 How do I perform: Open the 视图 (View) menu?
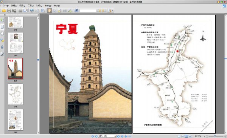[x=22, y=6]
